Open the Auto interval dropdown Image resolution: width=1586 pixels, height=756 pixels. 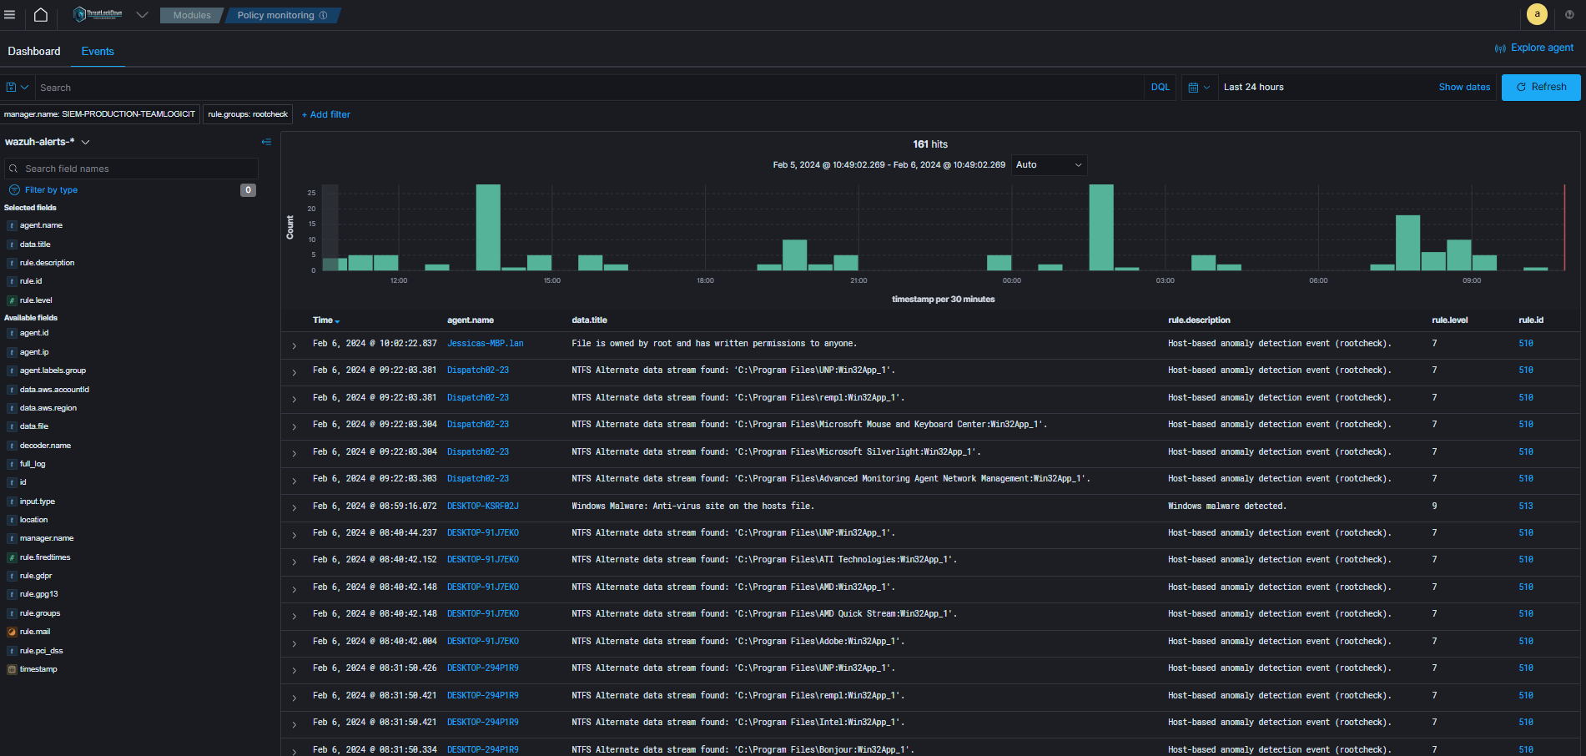point(1049,165)
